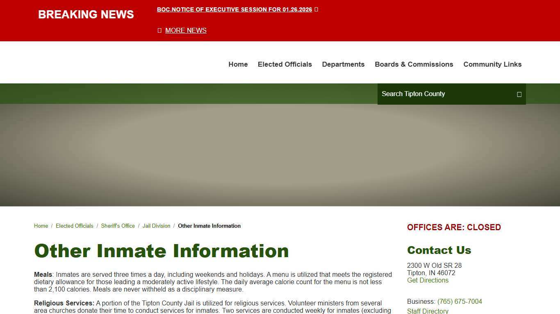
Task: Open the Departments navigation menu
Action: click(x=343, y=64)
